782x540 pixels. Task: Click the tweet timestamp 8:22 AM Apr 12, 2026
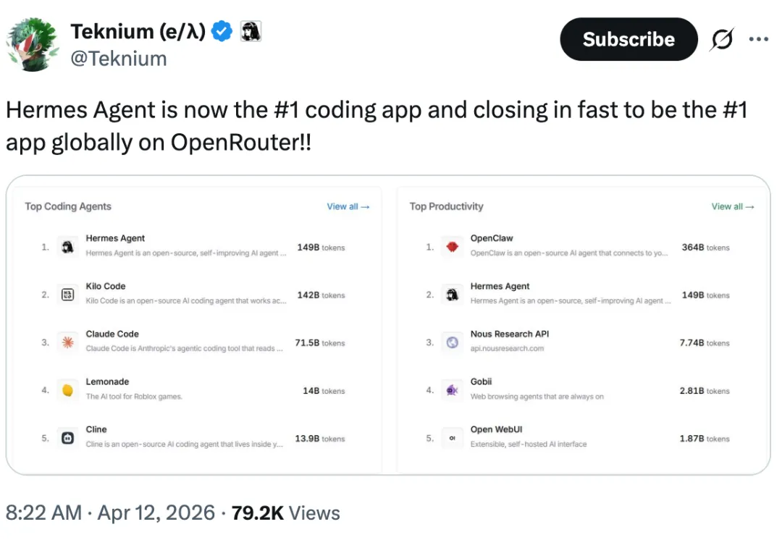(110, 513)
